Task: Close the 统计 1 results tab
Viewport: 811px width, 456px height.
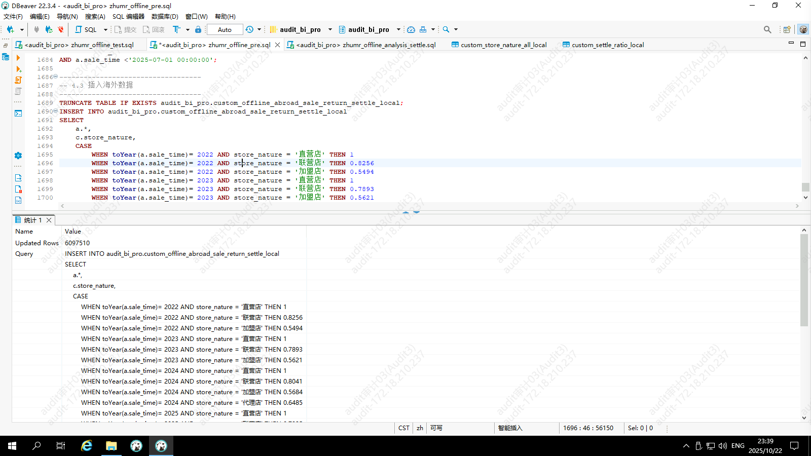Action: (x=49, y=220)
